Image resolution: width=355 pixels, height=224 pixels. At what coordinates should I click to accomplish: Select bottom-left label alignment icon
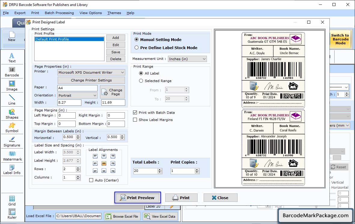95,171
